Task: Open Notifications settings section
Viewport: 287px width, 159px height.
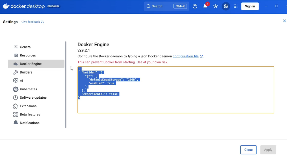Action: click(36, 123)
